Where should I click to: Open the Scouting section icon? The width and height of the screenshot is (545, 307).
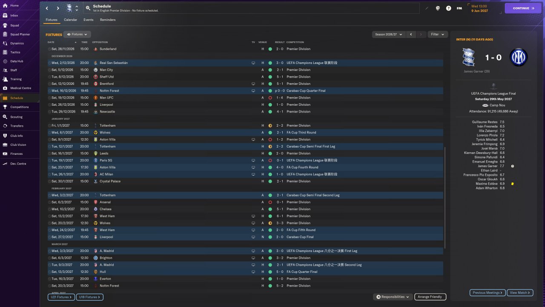[5, 117]
